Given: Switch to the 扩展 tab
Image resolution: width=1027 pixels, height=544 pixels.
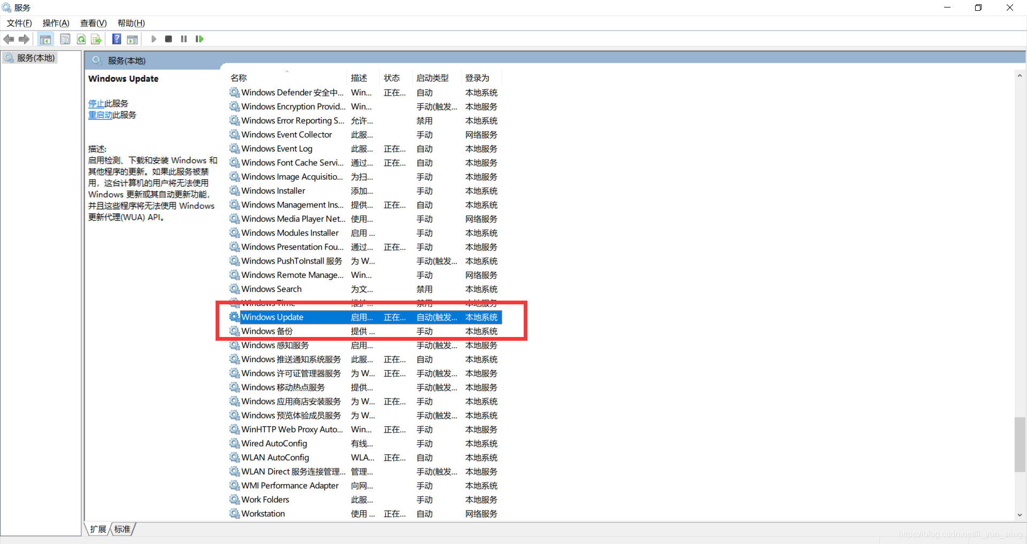Looking at the screenshot, I should point(98,529).
